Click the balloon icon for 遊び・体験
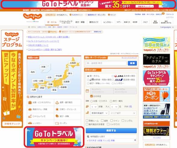Viewport: 177px width, 148px height. [57, 116]
